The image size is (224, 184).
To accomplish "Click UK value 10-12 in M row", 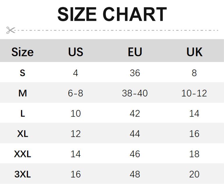I will (194, 93).
